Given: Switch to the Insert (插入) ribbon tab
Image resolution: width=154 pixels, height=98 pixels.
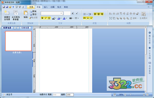Looking at the screenshot, I should tap(46, 7).
